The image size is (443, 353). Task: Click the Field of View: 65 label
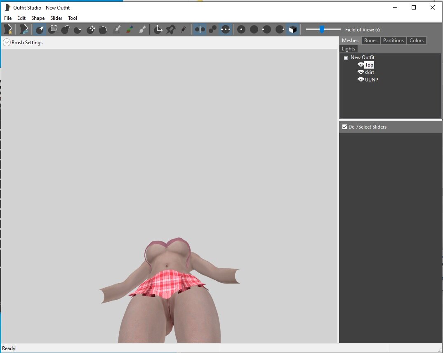tap(363, 29)
